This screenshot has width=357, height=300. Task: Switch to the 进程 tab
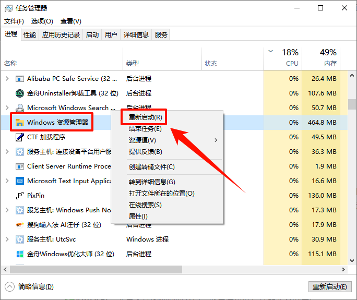coord(11,34)
